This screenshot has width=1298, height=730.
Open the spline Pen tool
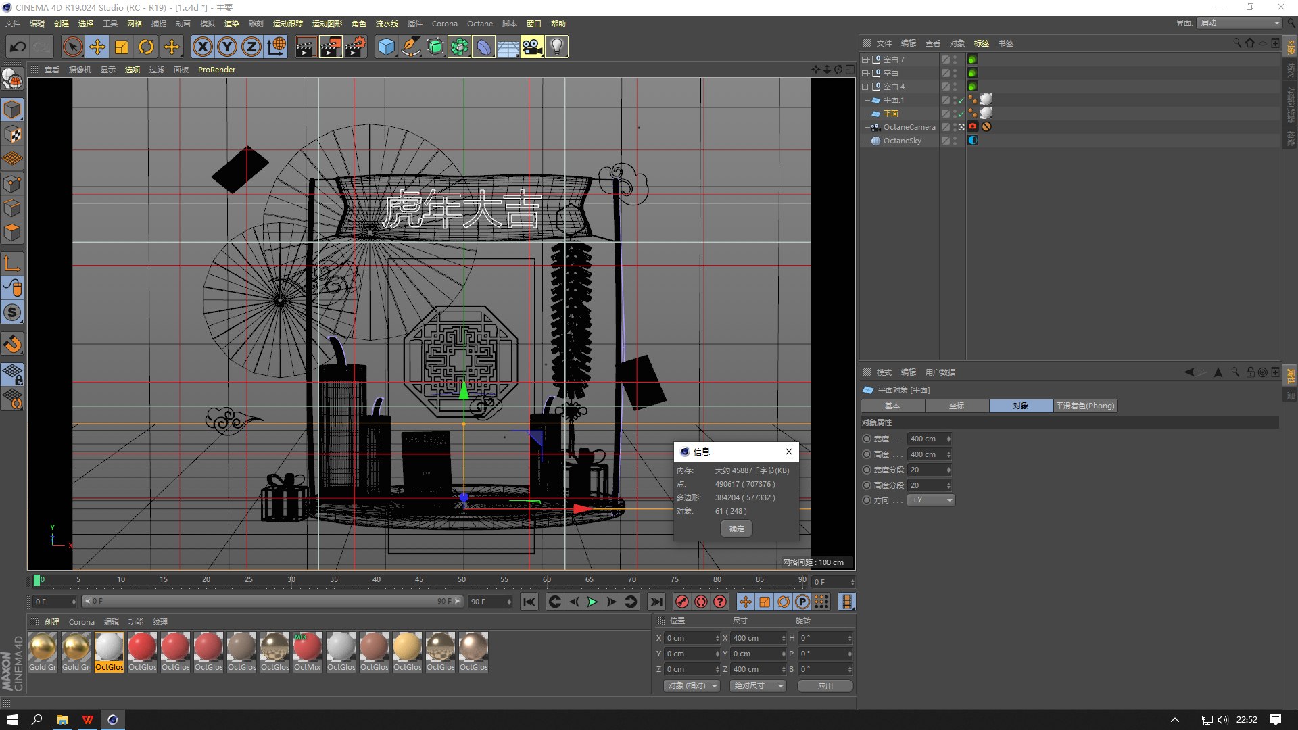[x=410, y=47]
